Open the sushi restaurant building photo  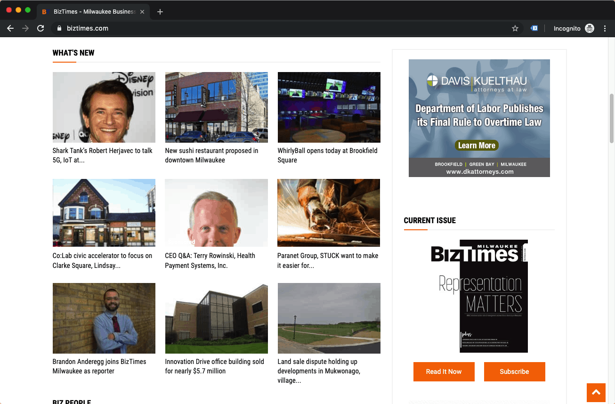pos(216,107)
